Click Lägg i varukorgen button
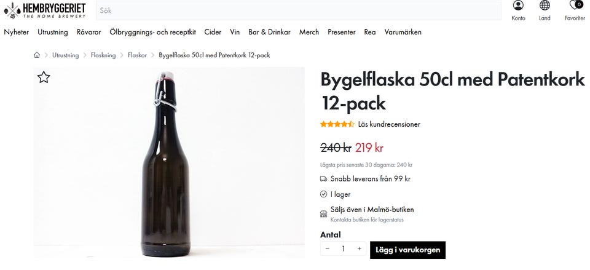The image size is (590, 270). coord(407,249)
